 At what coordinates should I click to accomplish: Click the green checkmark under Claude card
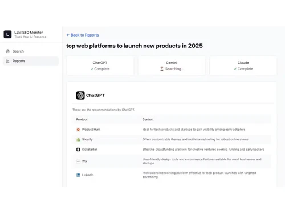coord(235,69)
